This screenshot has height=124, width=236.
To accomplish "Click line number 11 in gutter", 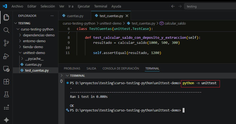I will [x=68, y=53].
